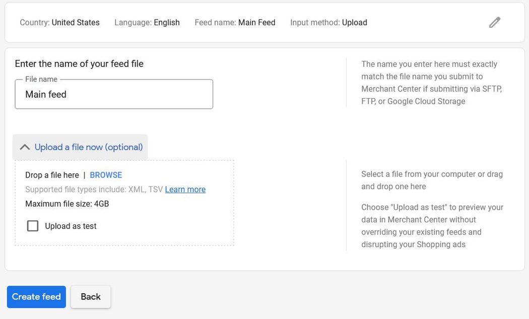
Task: Open the 'Learn more' link
Action: (185, 190)
